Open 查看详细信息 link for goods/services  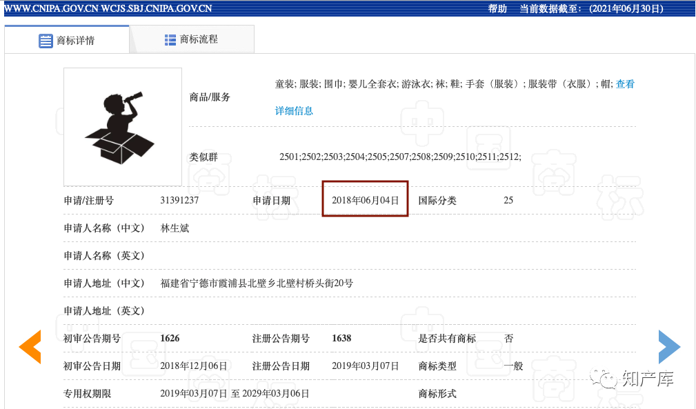pos(294,110)
